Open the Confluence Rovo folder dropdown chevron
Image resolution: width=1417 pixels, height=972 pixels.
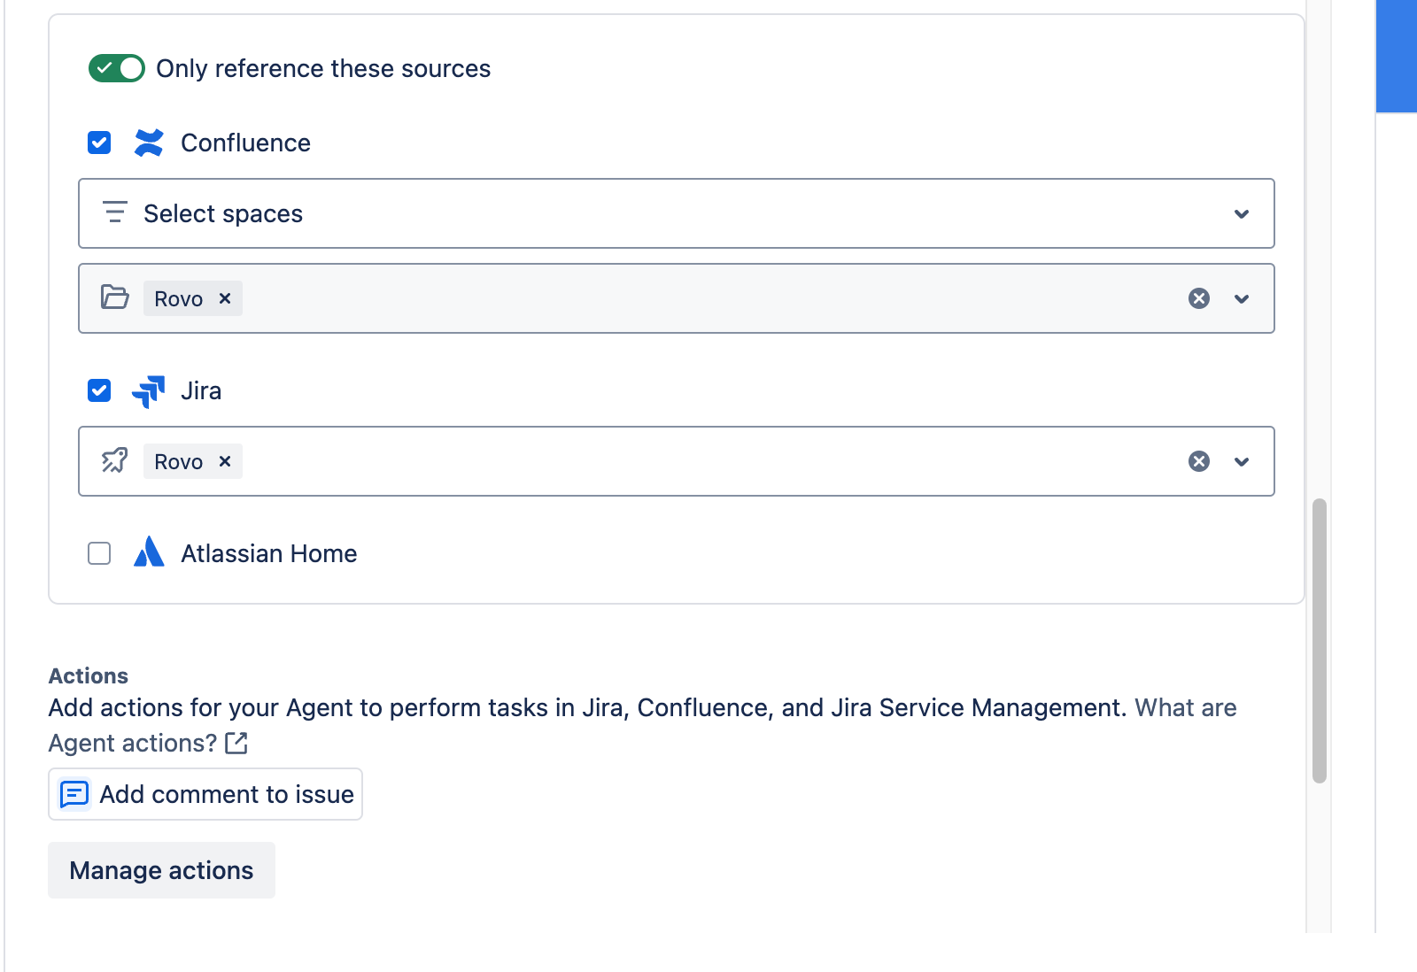pos(1242,299)
